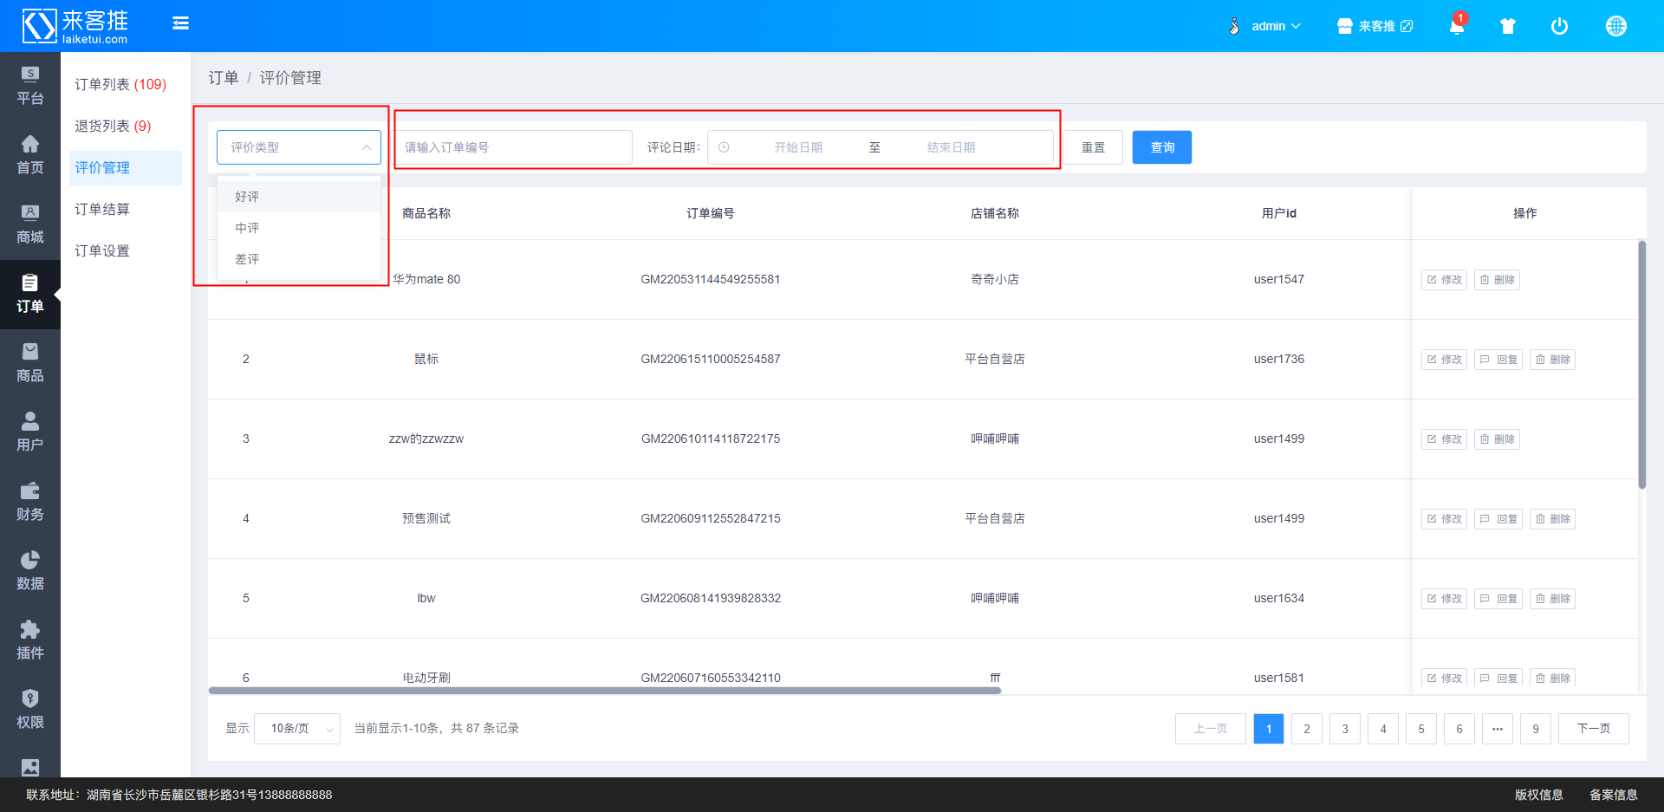1664x812 pixels.
Task: Click the 查询 search button
Action: tap(1162, 147)
